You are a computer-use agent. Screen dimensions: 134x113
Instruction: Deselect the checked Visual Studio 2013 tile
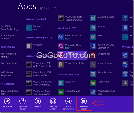click(72, 55)
